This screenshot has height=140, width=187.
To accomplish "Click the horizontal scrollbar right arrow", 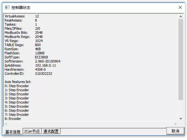I will [x=176, y=124].
